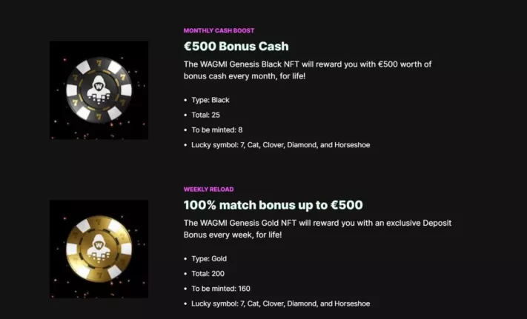Click the Genesis Gold NFT description paragraph
This screenshot has height=319, width=527.
click(318, 229)
